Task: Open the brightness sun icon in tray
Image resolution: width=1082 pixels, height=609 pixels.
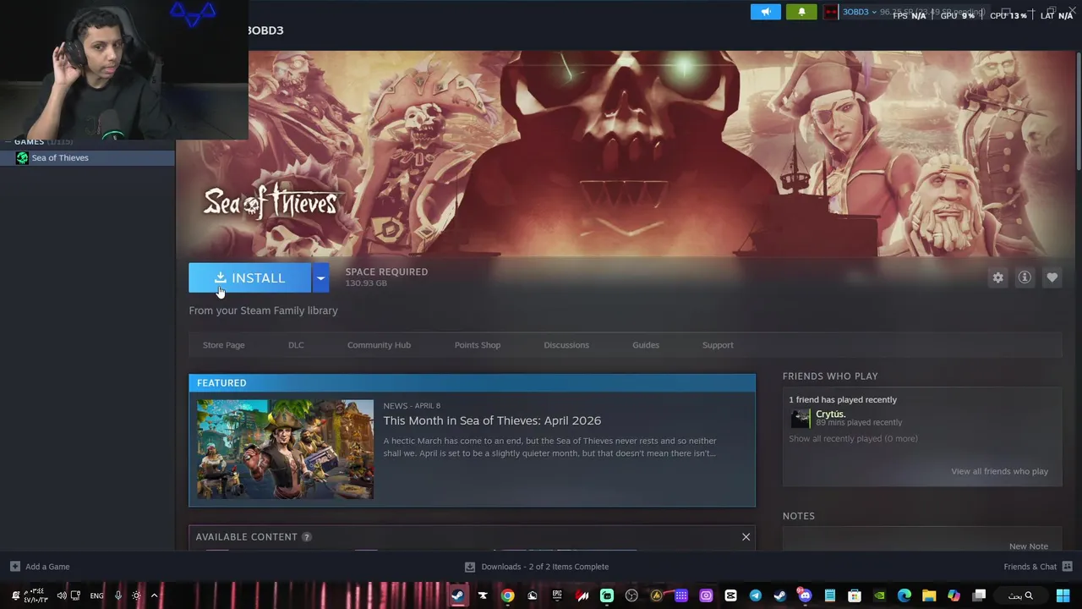Action: pos(136,596)
